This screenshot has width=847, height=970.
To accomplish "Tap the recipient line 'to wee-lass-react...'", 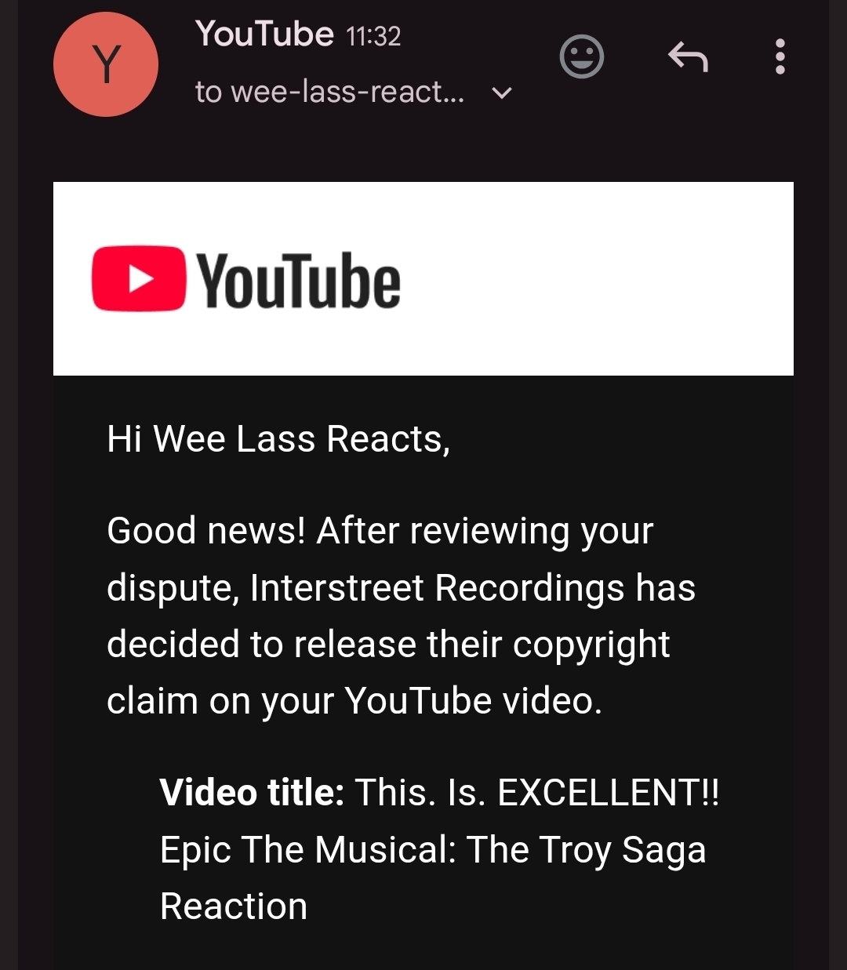I will [329, 93].
